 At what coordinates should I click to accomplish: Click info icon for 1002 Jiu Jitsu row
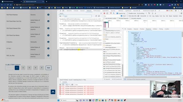coord(48,56)
